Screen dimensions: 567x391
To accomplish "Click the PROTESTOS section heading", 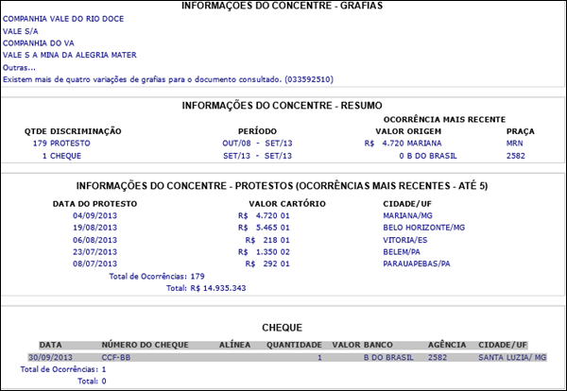I will pos(282,186).
